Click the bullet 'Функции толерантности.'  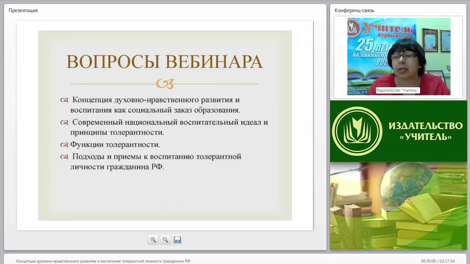pyautogui.click(x=115, y=144)
